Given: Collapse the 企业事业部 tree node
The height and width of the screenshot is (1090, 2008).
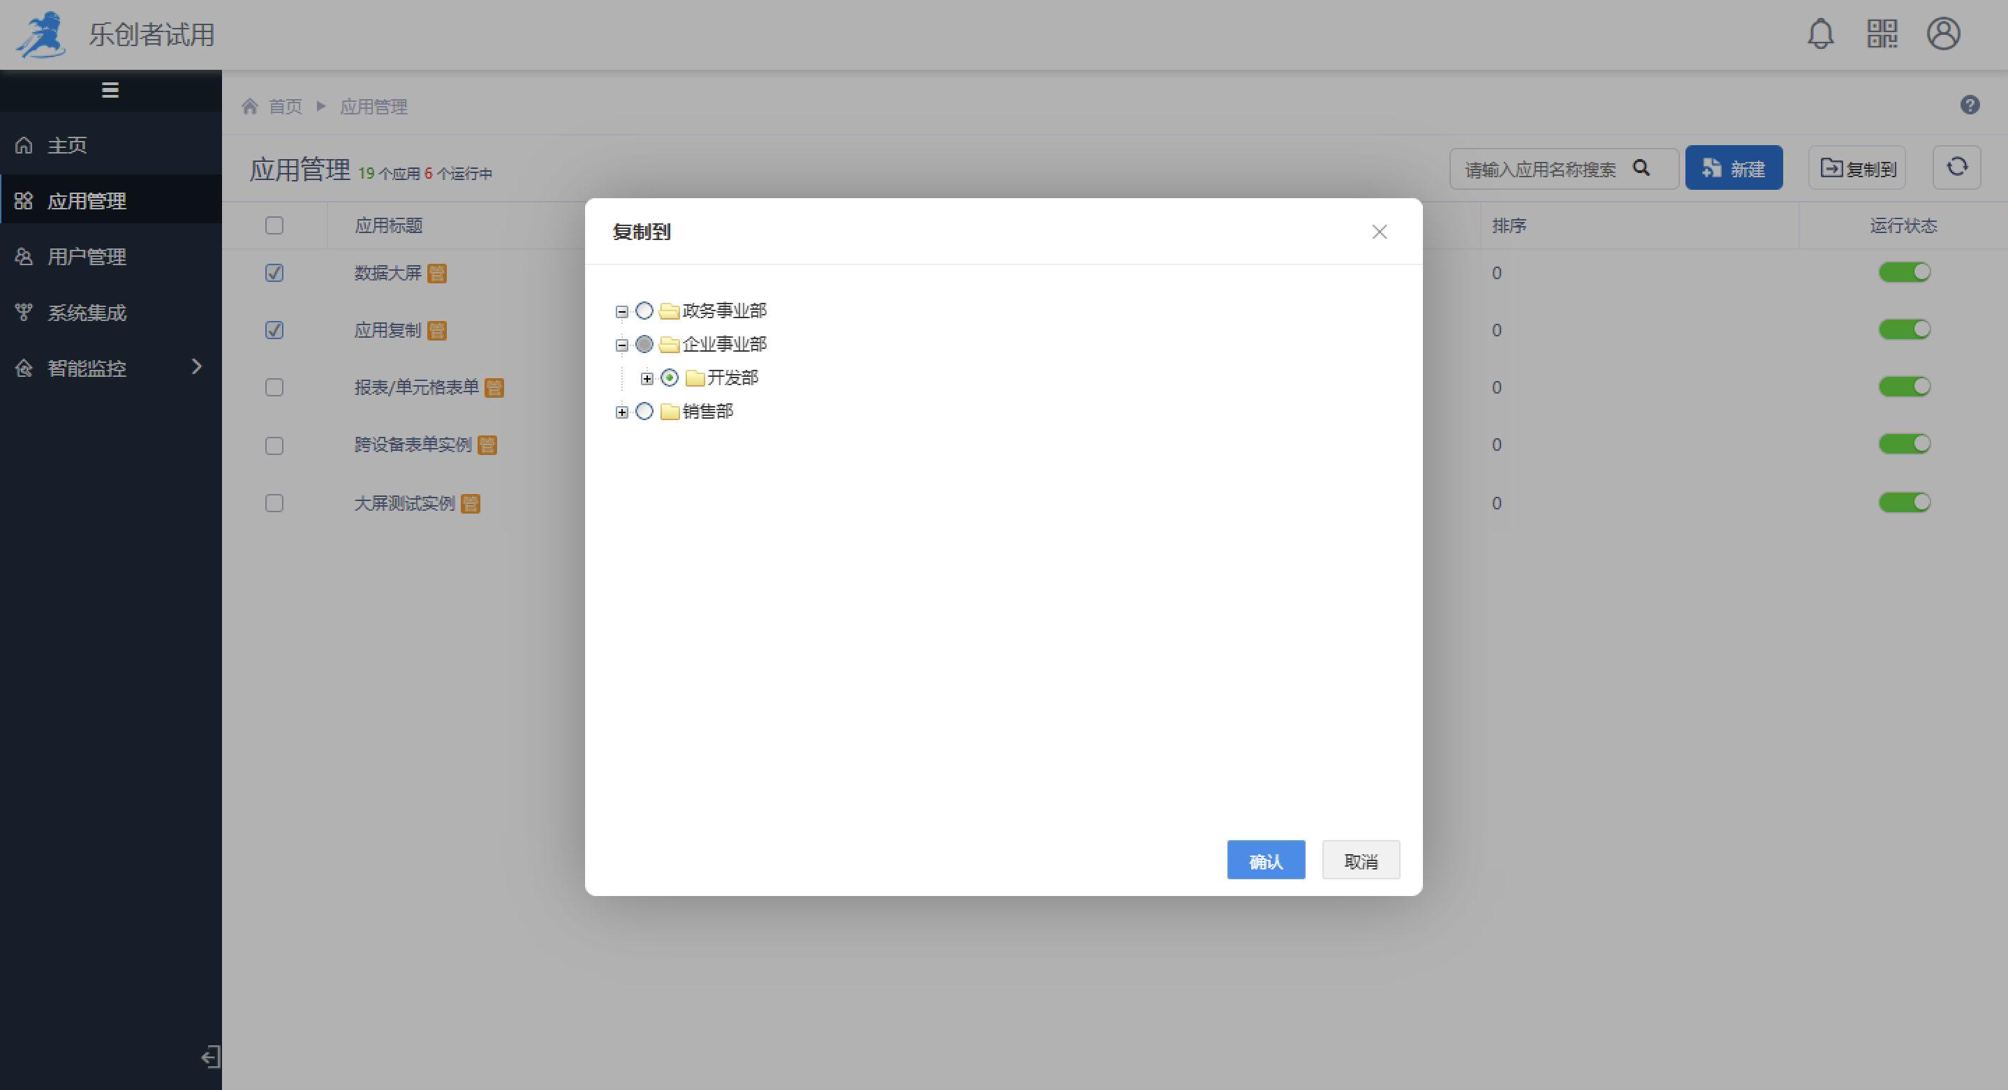Looking at the screenshot, I should [x=621, y=345].
